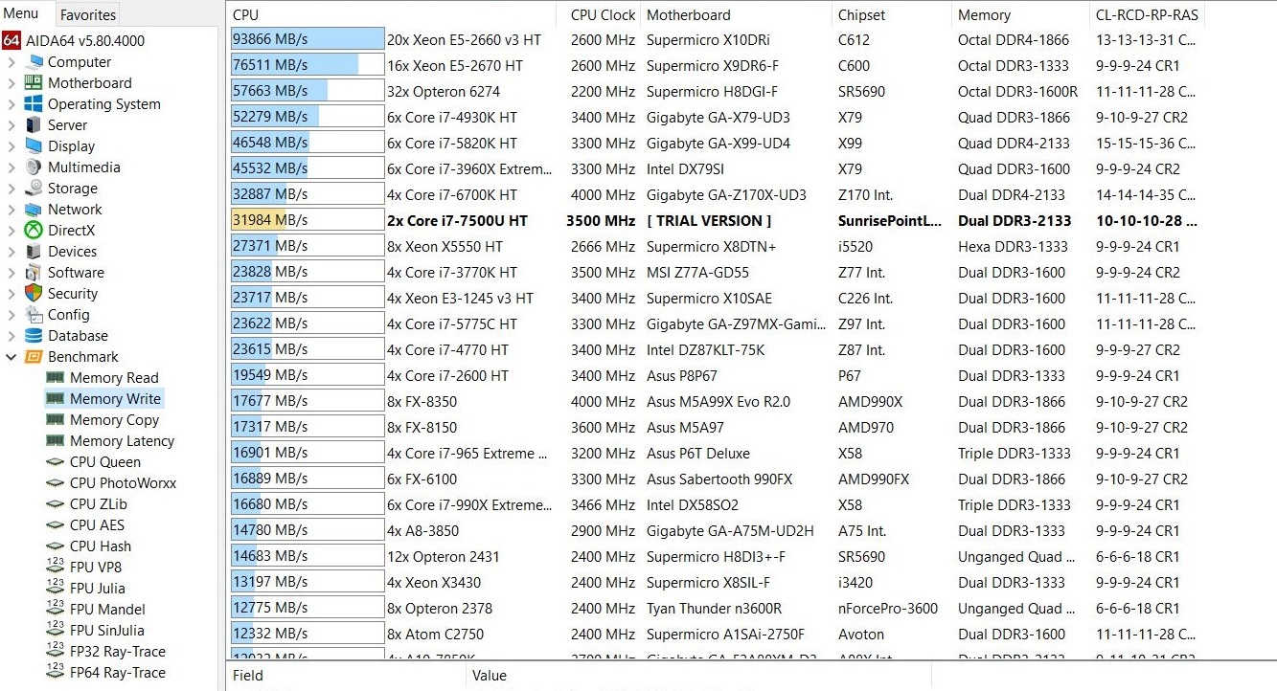Image resolution: width=1277 pixels, height=691 pixels.
Task: Expand the Security tree node
Action: point(11,294)
